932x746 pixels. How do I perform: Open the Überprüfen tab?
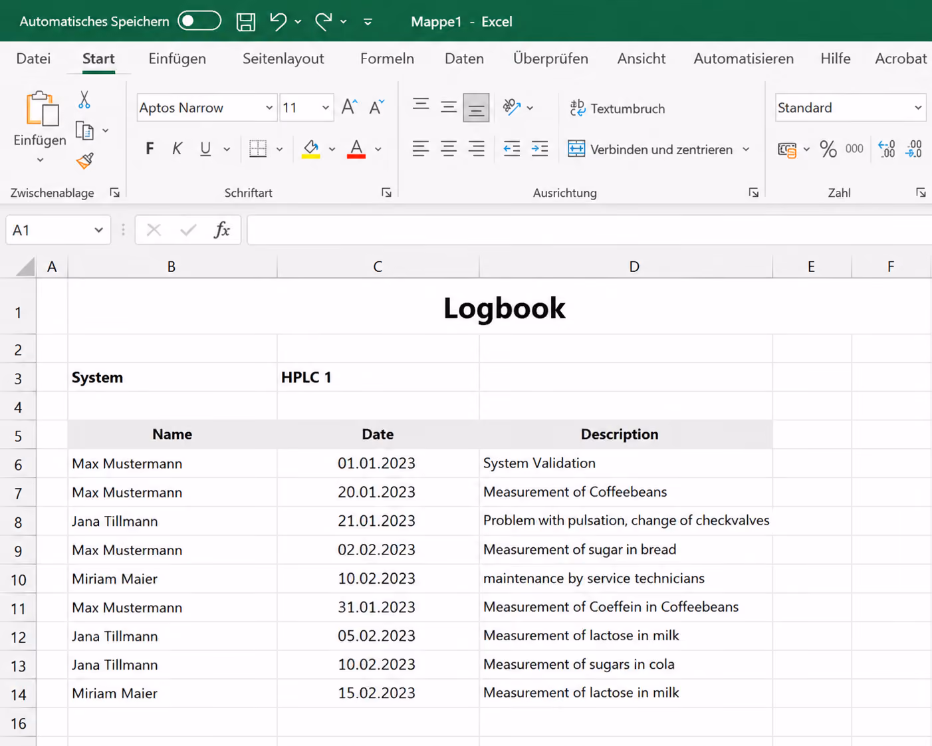coord(550,59)
